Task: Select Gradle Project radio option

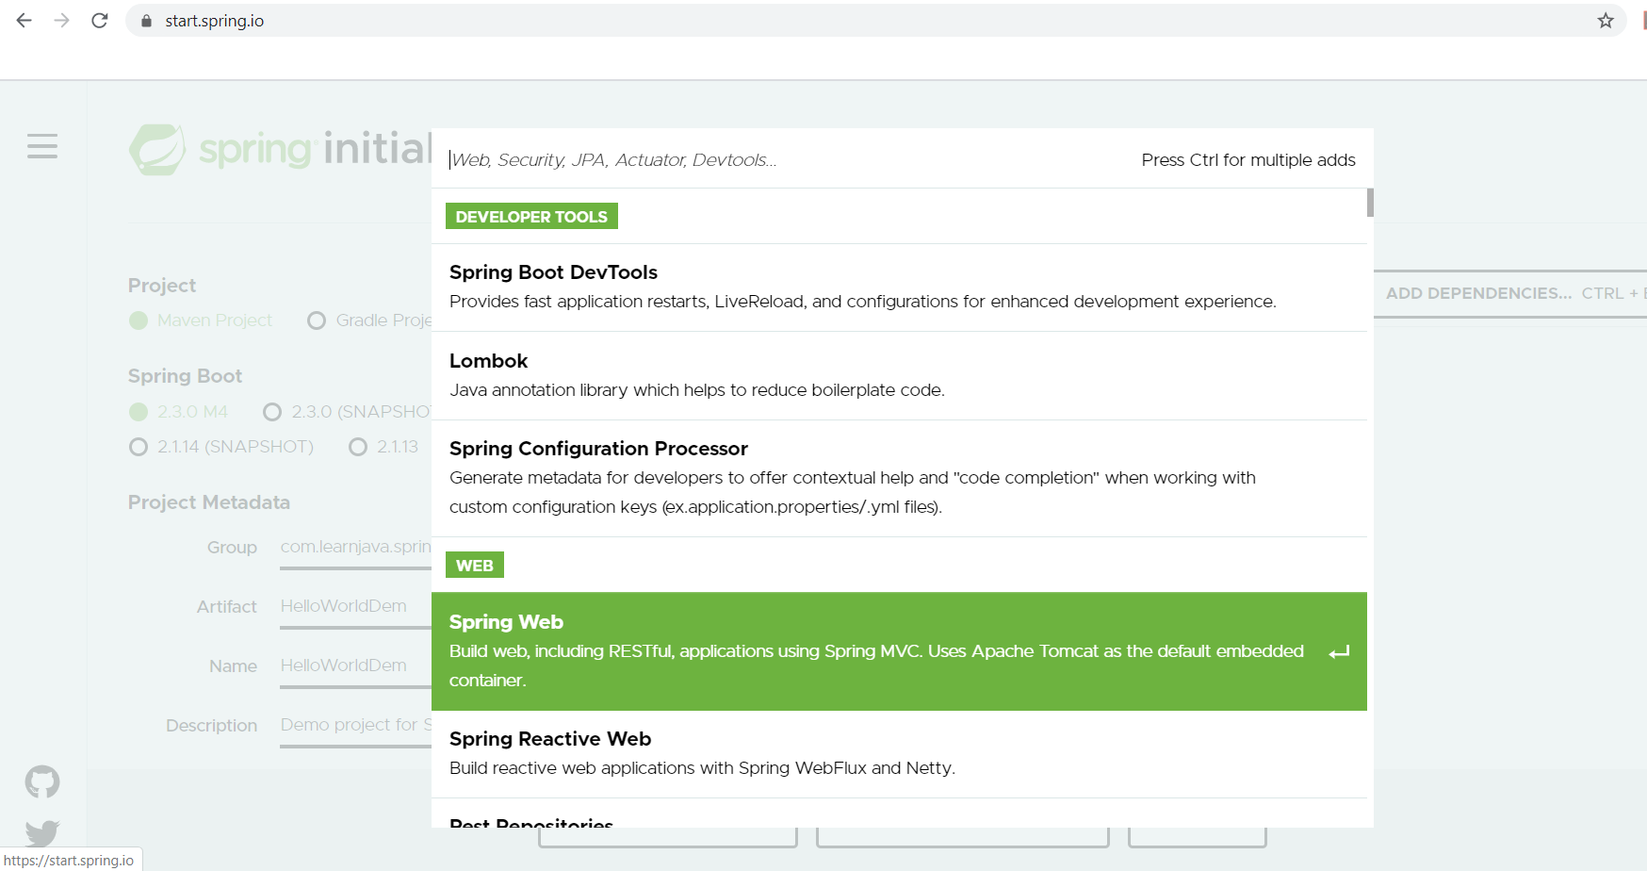Action: pos(318,320)
